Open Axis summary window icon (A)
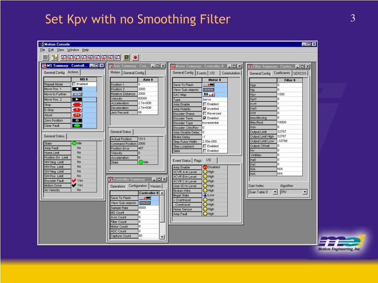Image resolution: width=378 pixels, height=283 pixels. 77,57
